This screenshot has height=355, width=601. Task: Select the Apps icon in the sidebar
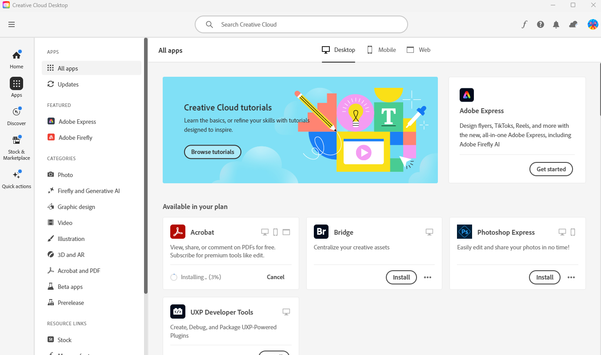(x=16, y=87)
